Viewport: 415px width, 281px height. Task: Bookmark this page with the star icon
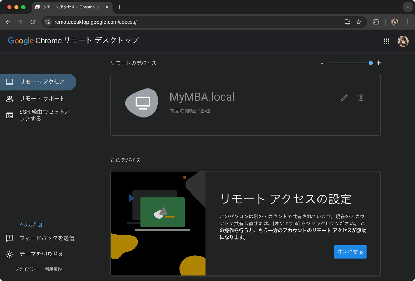tap(359, 22)
